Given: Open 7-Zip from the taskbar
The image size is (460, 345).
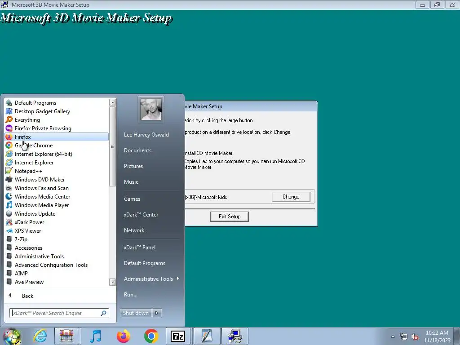Looking at the screenshot, I should [x=178, y=336].
